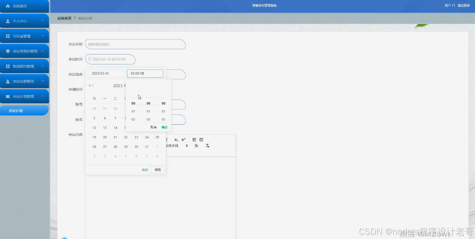Select day 23 in the calendar
Viewport: 475px width, 239px height.
tap(136, 137)
